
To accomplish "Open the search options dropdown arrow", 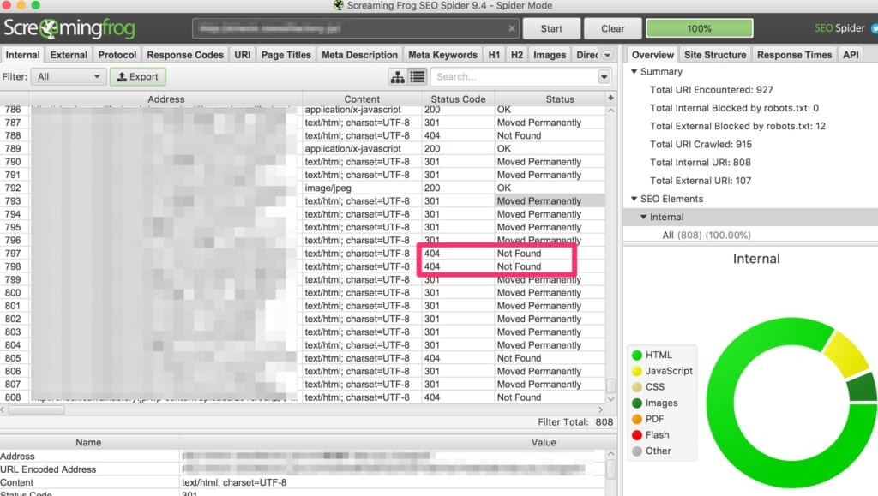I will (x=604, y=76).
